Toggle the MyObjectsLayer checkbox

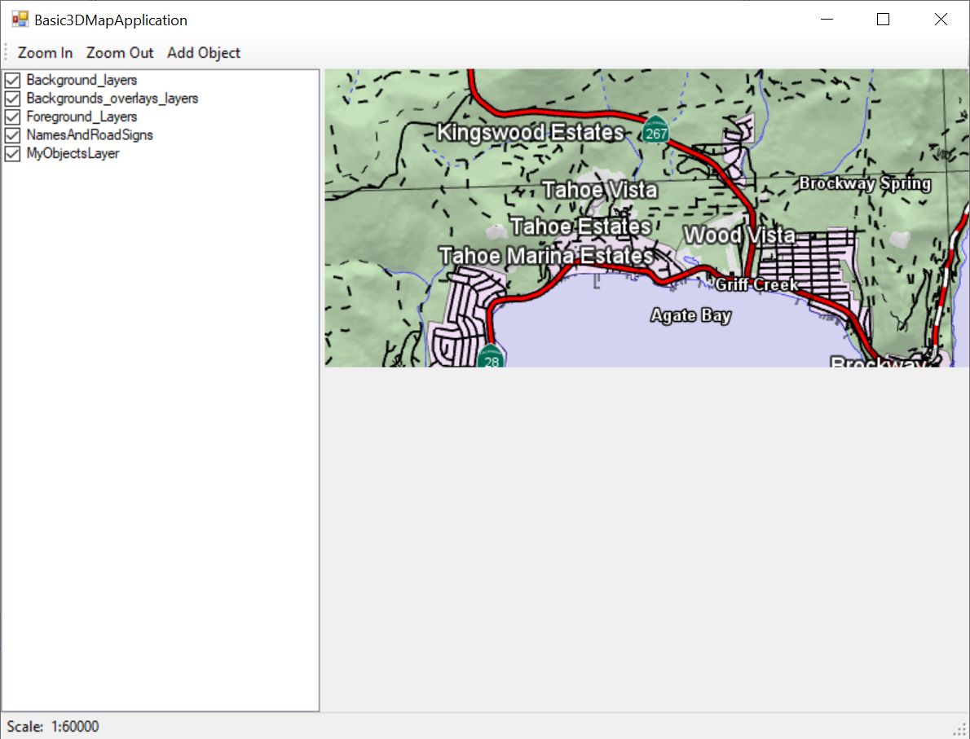point(12,153)
